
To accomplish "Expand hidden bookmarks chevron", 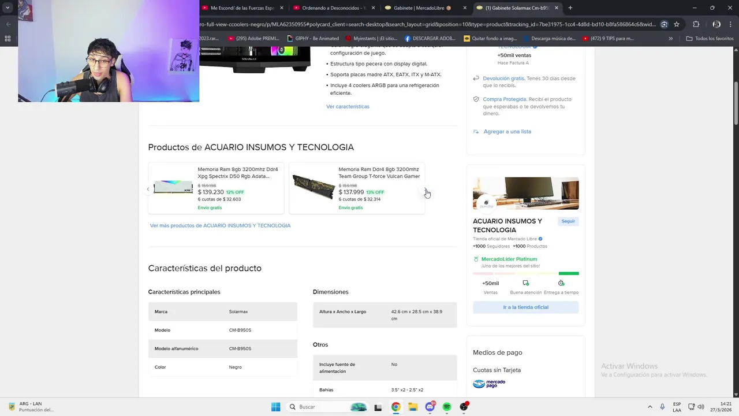I will click(670, 39).
